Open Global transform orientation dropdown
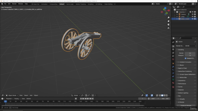Image resolution: width=198 pixels, height=111 pixels. pos(75,95)
